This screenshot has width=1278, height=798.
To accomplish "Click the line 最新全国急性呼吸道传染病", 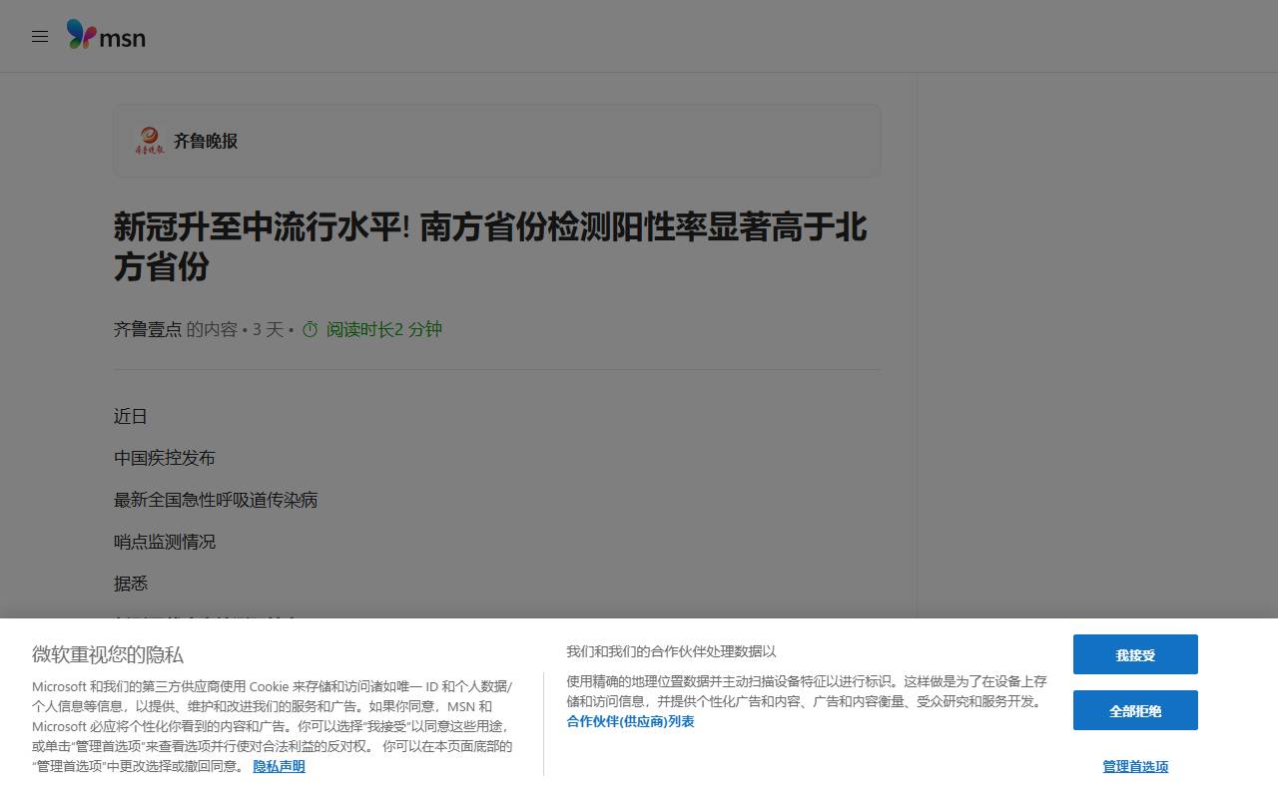I will (x=216, y=500).
